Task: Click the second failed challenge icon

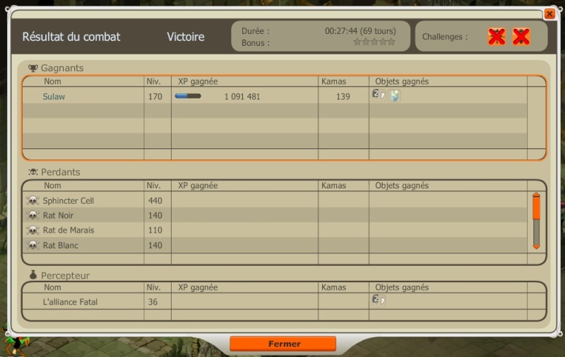Action: pyautogui.click(x=521, y=37)
